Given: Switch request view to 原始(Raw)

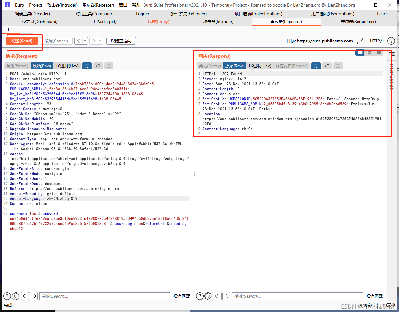Looking at the screenshot, I should tap(42, 66).
